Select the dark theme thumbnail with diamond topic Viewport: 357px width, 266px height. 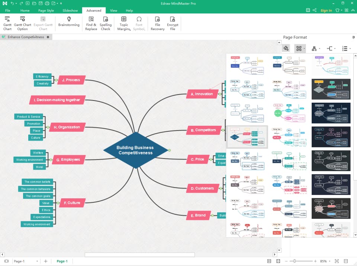point(331,89)
